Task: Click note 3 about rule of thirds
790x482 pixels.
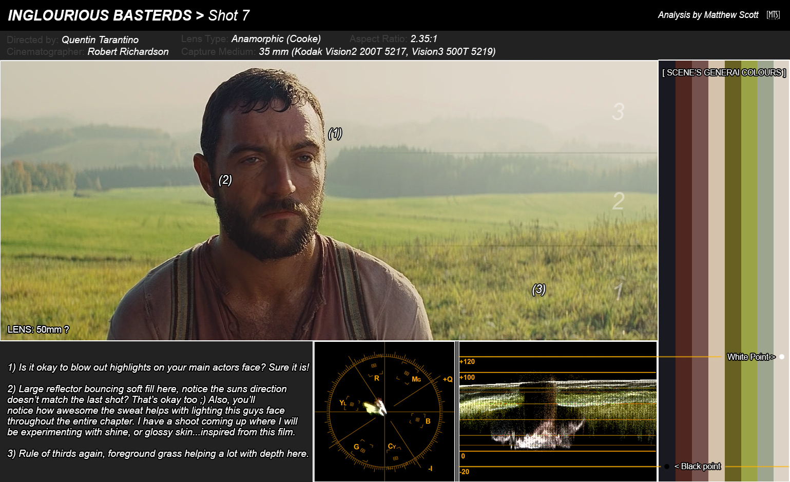Action: [158, 453]
